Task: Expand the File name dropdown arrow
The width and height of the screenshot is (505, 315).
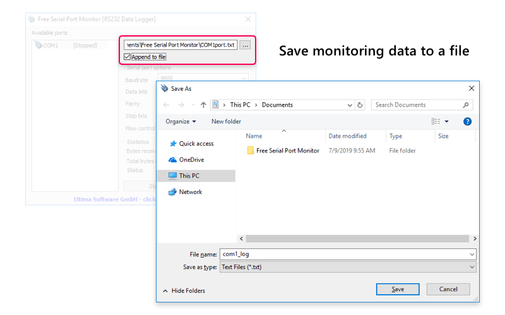Action: pyautogui.click(x=472, y=255)
